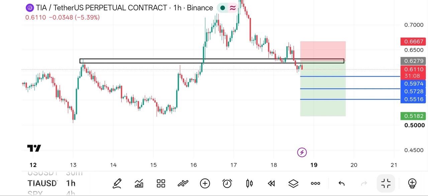Screen dimensions: 428x196
Task: Toggle the green market status dot
Action: tap(222, 8)
